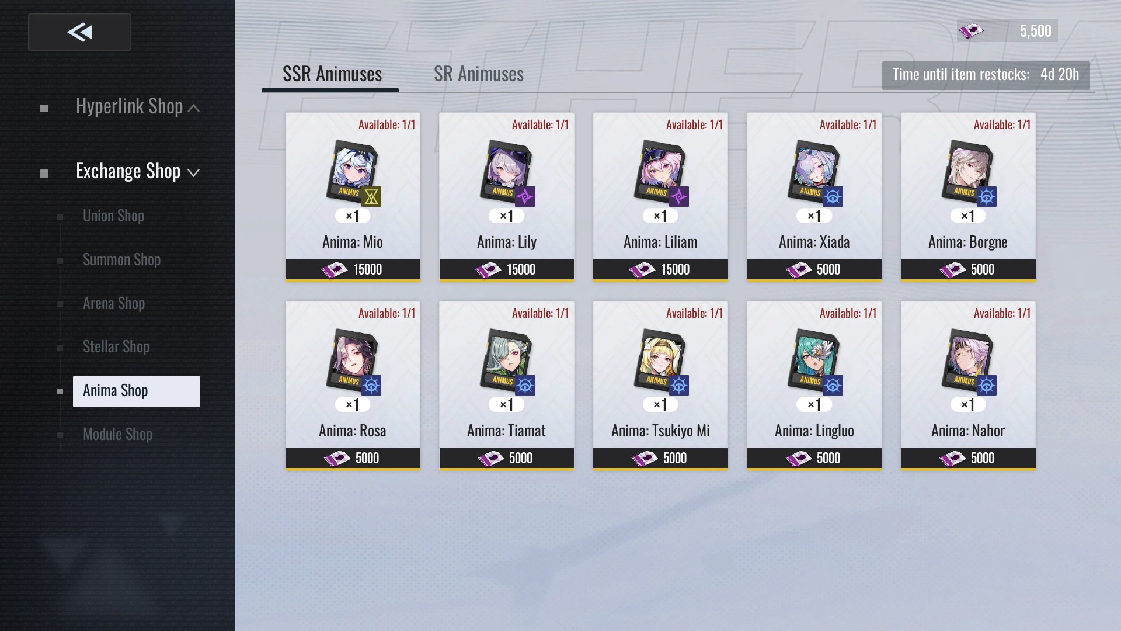Select the Anima: Mio card icon
This screenshot has width=1121, height=631.
tap(353, 172)
